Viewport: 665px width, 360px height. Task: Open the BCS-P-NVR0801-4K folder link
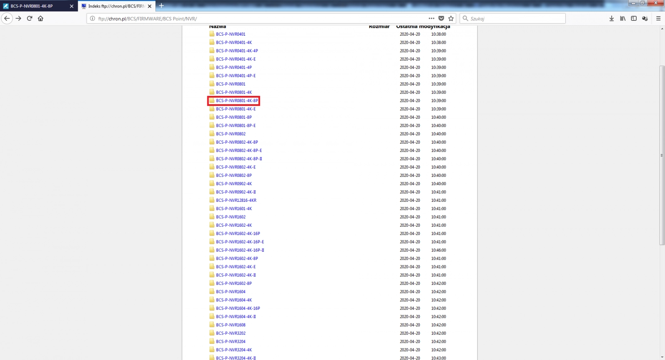pos(234,92)
